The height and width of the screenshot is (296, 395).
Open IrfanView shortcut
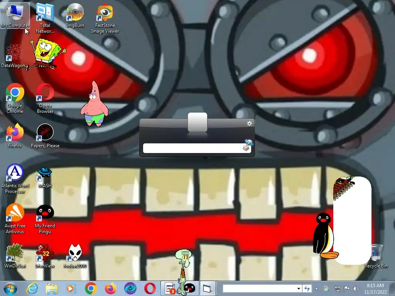coord(45,256)
